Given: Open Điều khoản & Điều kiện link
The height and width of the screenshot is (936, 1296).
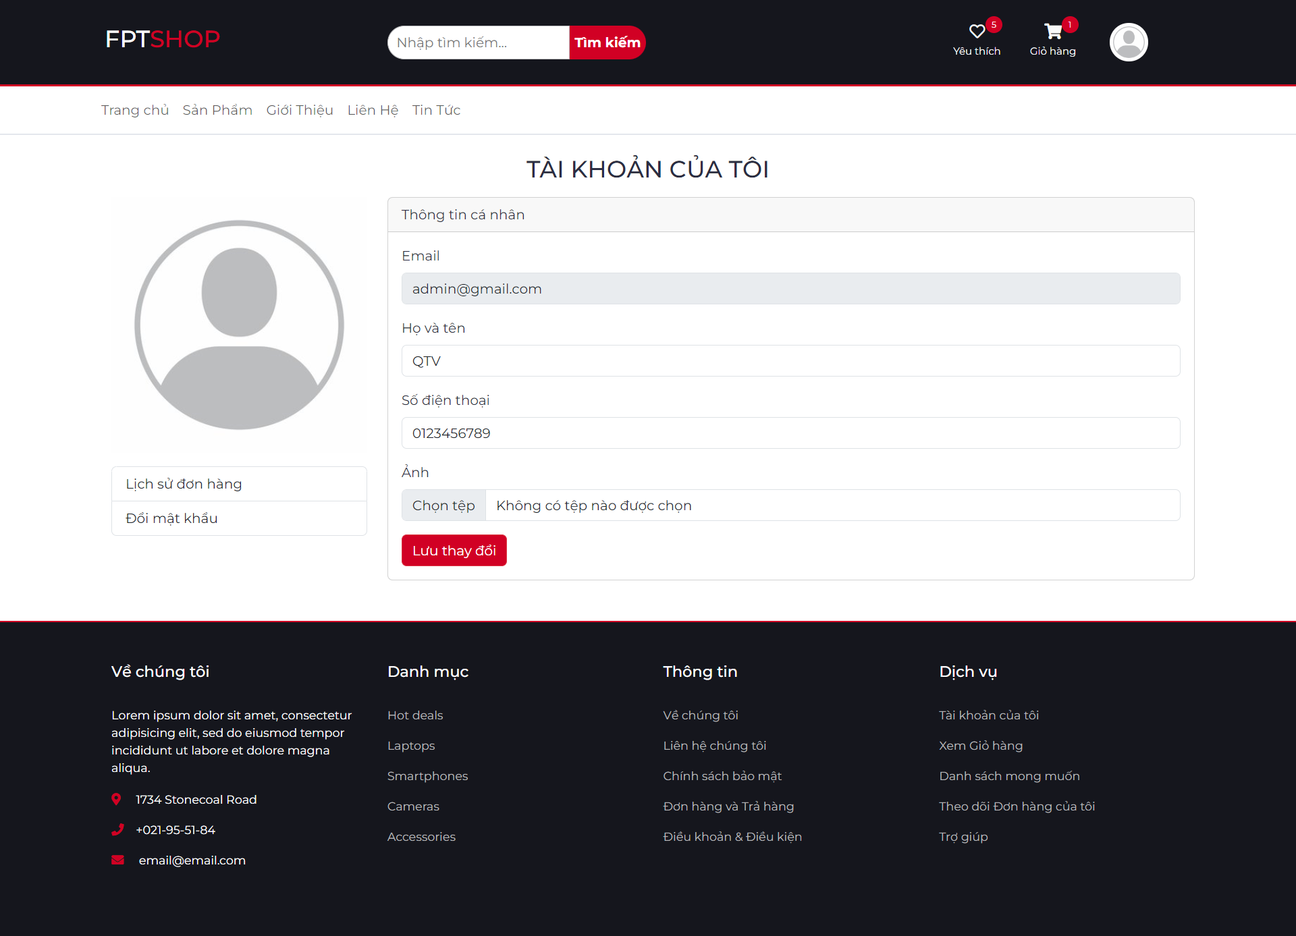Looking at the screenshot, I should coord(732,837).
